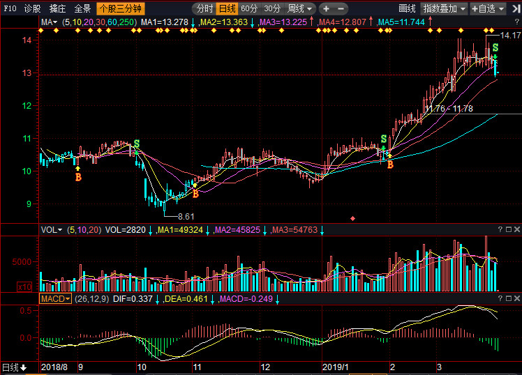
Task: Click the plus zoom-in chart button
Action: (326, 9)
